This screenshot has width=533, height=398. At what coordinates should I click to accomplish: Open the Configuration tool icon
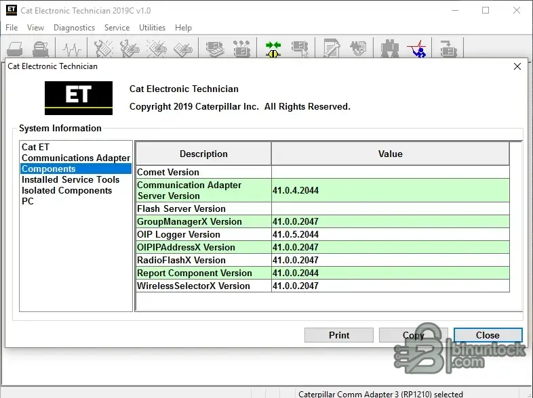click(x=241, y=49)
